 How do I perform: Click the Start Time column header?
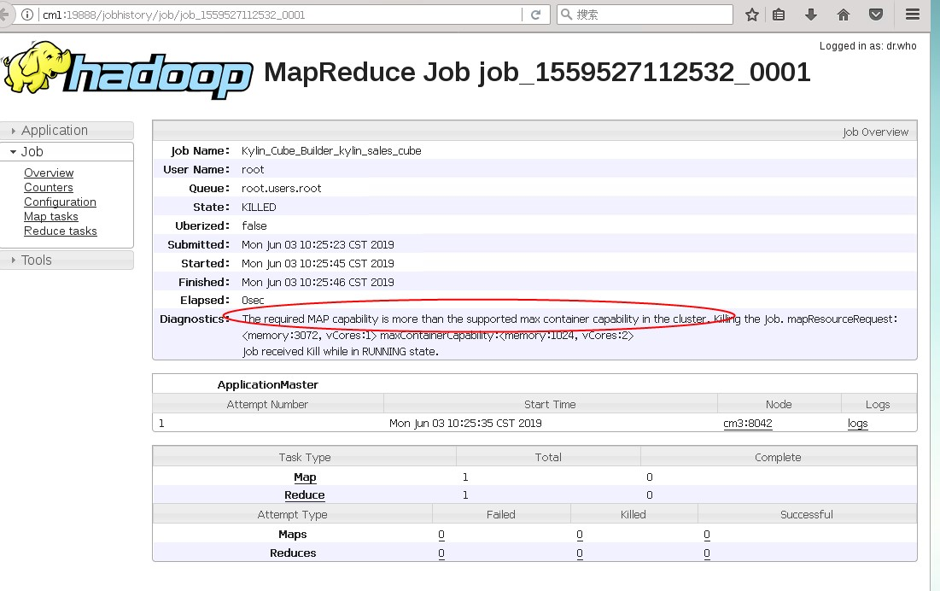pos(550,405)
